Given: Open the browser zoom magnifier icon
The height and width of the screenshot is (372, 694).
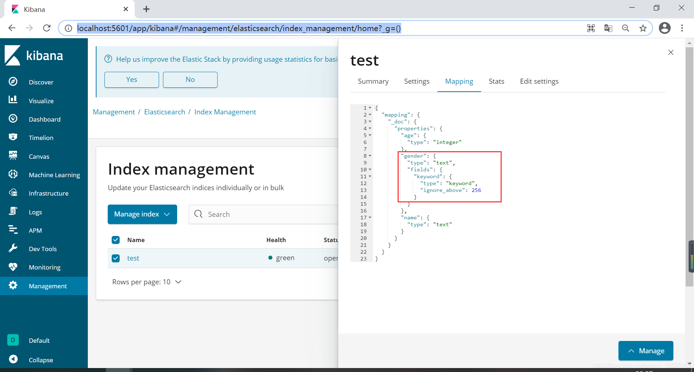Looking at the screenshot, I should pyautogui.click(x=626, y=28).
